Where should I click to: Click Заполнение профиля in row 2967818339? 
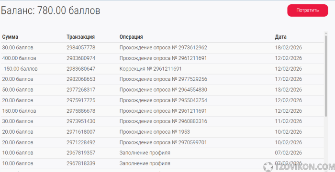pyautogui.click(x=145, y=163)
